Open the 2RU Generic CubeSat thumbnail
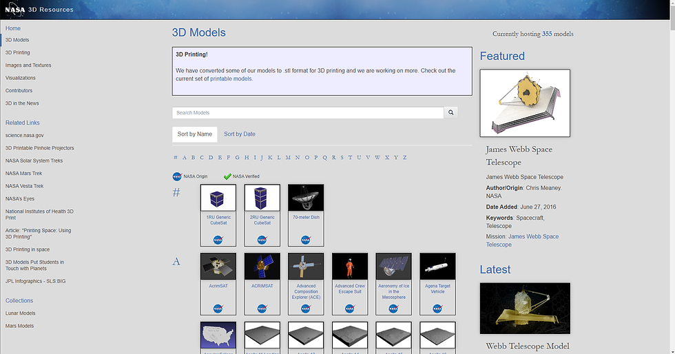Image resolution: width=675 pixels, height=354 pixels. tap(262, 198)
